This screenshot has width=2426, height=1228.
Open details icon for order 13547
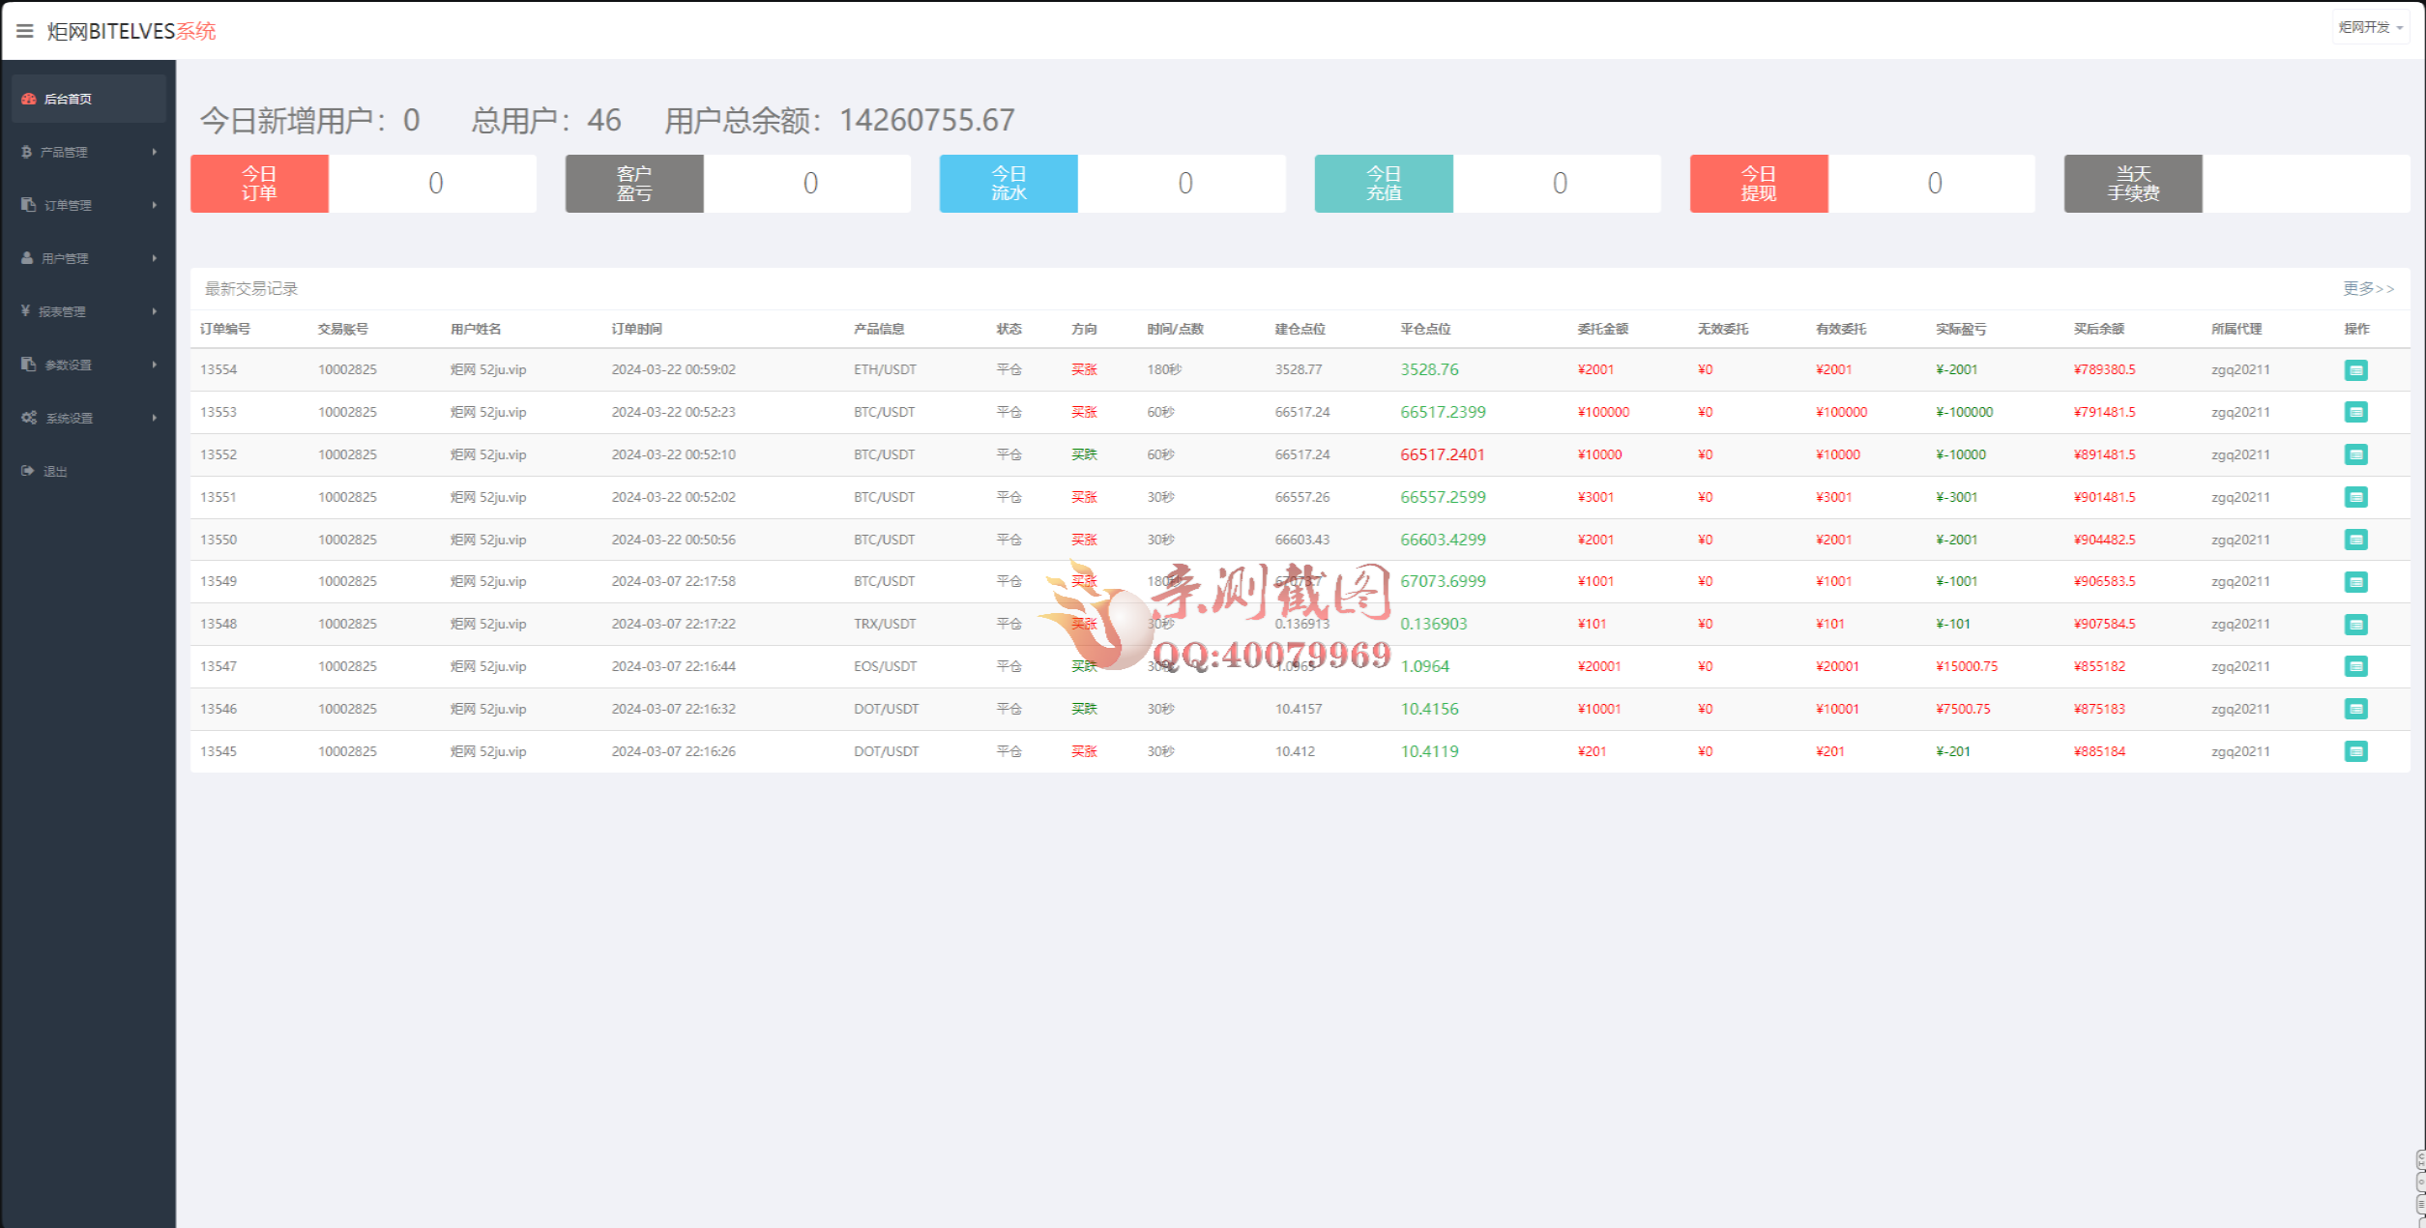[x=2355, y=666]
